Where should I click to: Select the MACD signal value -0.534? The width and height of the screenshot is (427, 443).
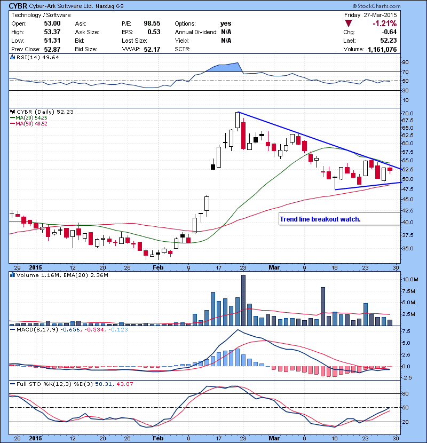point(94,330)
